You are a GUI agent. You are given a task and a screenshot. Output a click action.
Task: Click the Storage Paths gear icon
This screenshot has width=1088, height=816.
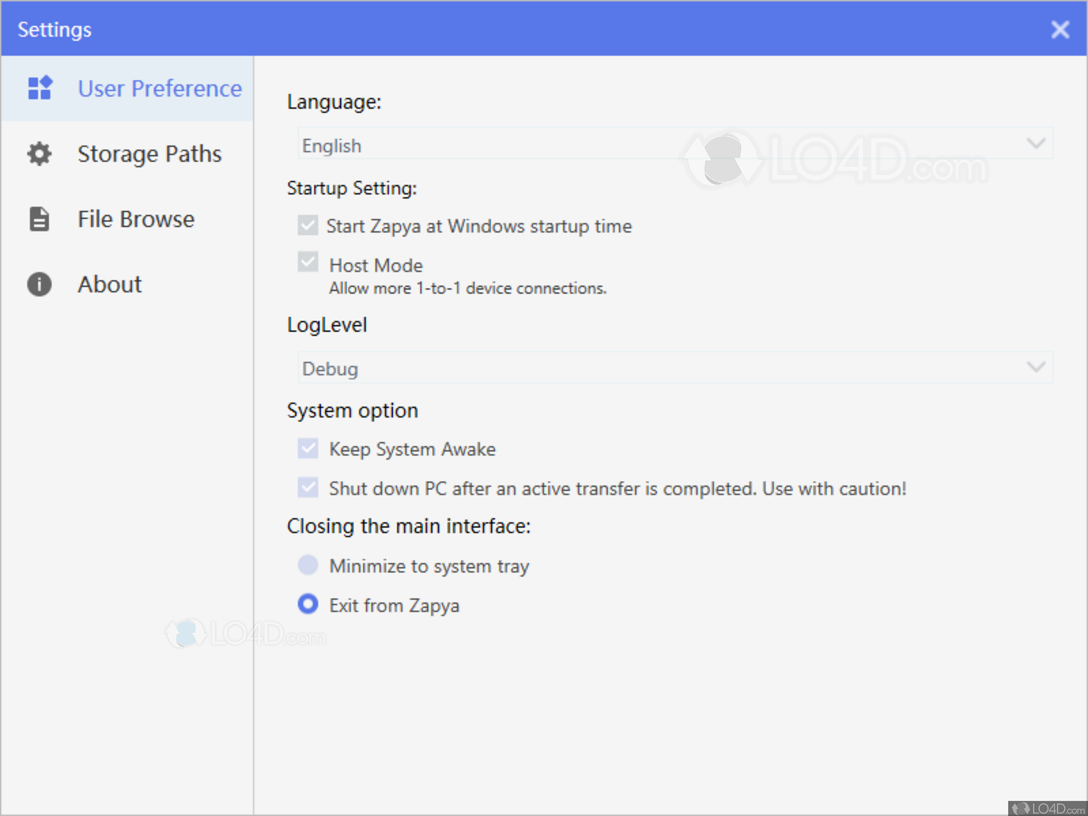(x=40, y=154)
